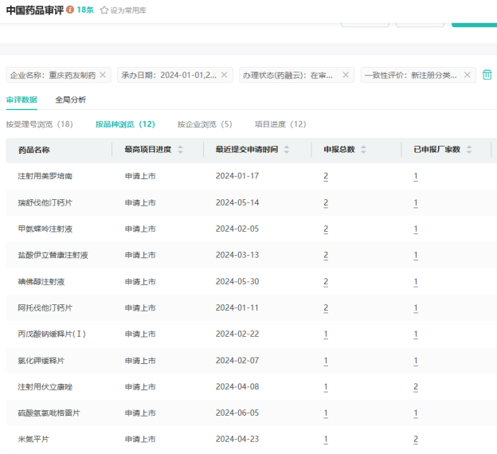Image resolution: width=497 pixels, height=454 pixels.
Task: Sort by 最近提交申请时间 column
Action: pos(286,150)
